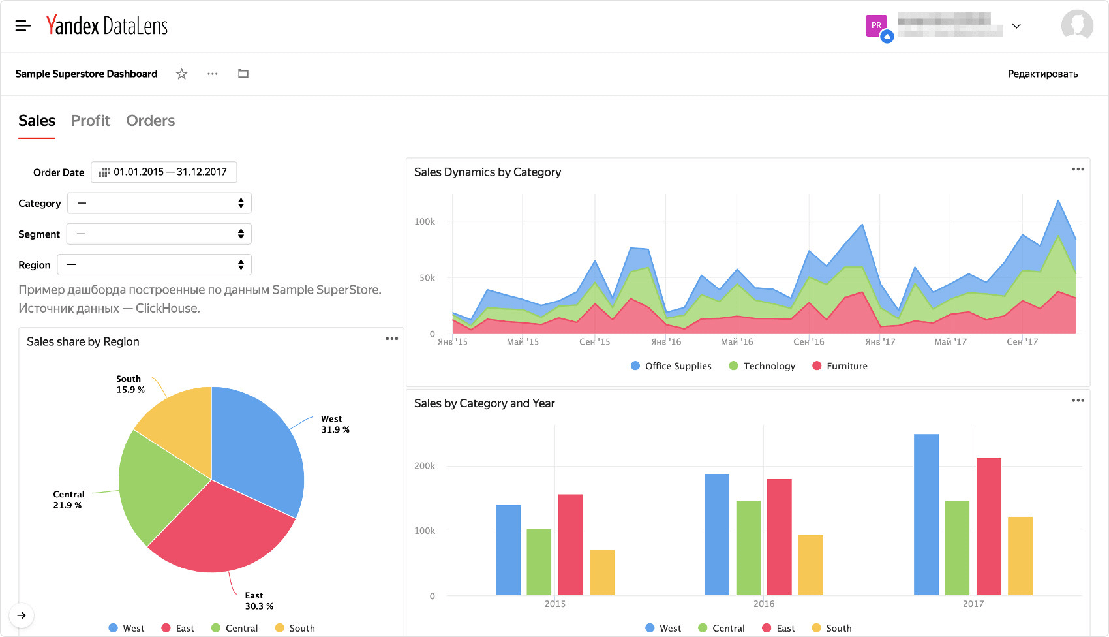1109x637 pixels.
Task: Switch to the Profit tab
Action: point(91,121)
